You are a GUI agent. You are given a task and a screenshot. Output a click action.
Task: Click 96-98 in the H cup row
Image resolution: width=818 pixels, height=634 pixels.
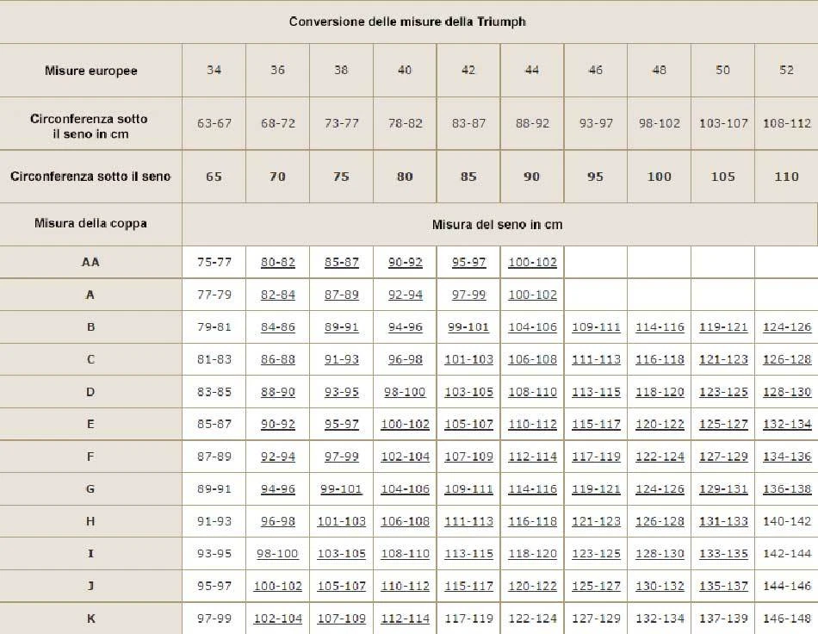pyautogui.click(x=277, y=521)
